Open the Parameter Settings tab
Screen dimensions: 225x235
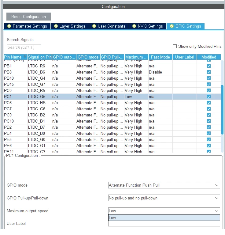(27, 26)
